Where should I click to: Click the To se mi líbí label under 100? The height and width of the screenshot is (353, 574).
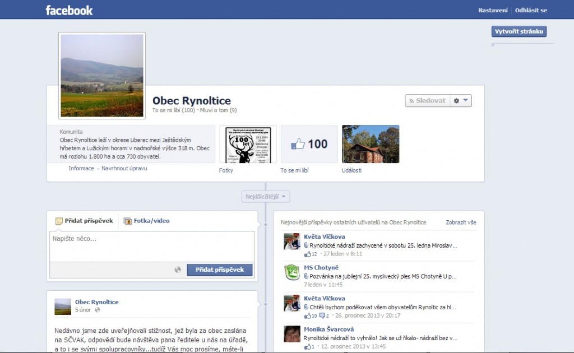click(294, 170)
